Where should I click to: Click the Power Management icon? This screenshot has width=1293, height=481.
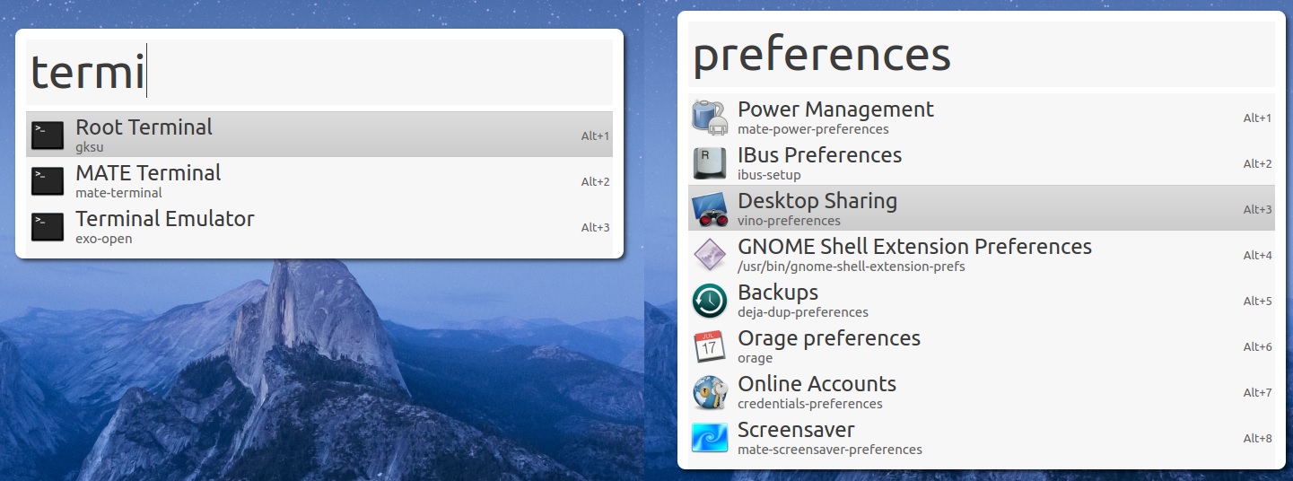[x=709, y=117]
